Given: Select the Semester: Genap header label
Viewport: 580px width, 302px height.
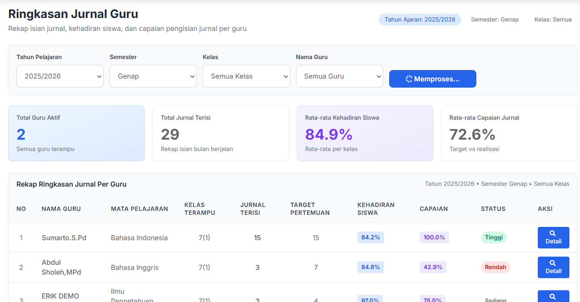Looking at the screenshot, I should [x=495, y=20].
